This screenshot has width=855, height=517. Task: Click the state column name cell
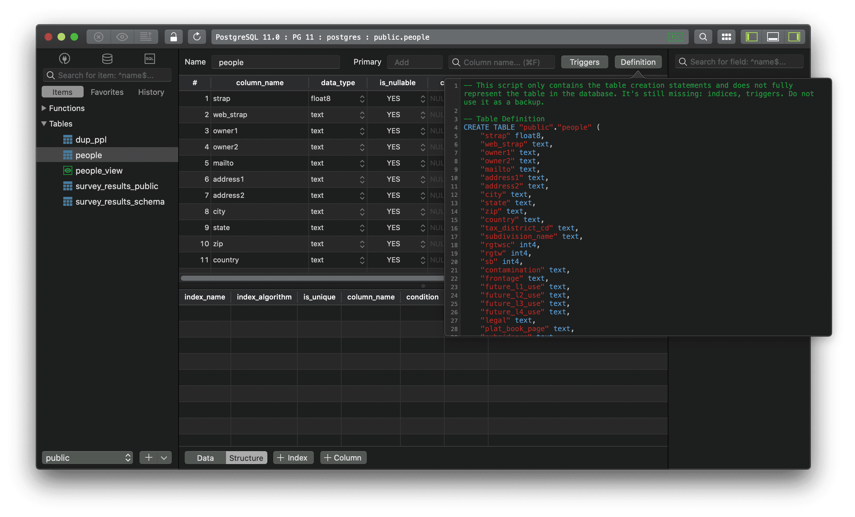pos(260,228)
